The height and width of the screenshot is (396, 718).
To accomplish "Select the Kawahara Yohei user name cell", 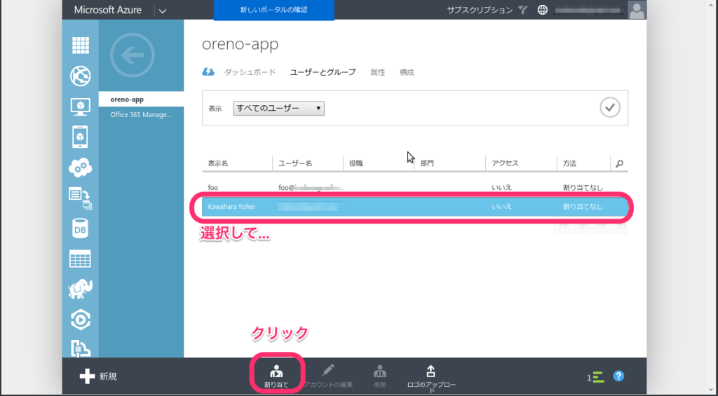I will pos(231,207).
